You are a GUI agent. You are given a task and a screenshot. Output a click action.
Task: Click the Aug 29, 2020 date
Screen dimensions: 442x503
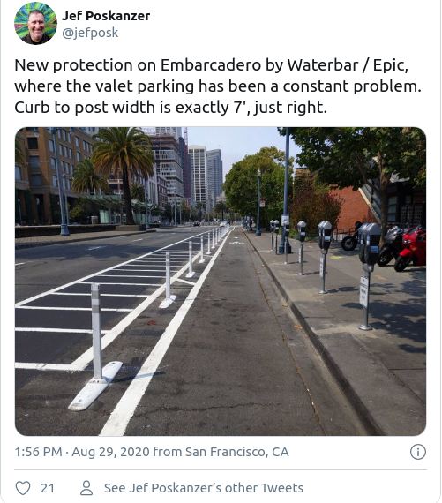point(110,452)
